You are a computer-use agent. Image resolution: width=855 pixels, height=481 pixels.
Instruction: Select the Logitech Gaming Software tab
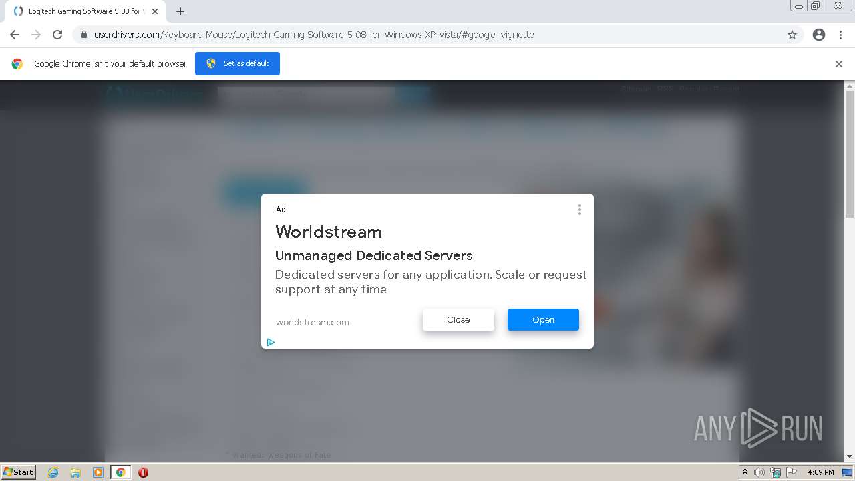point(85,11)
